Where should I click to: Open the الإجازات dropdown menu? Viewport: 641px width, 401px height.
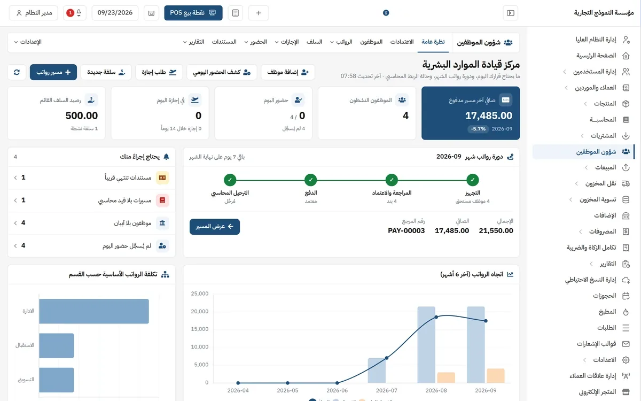coord(286,42)
